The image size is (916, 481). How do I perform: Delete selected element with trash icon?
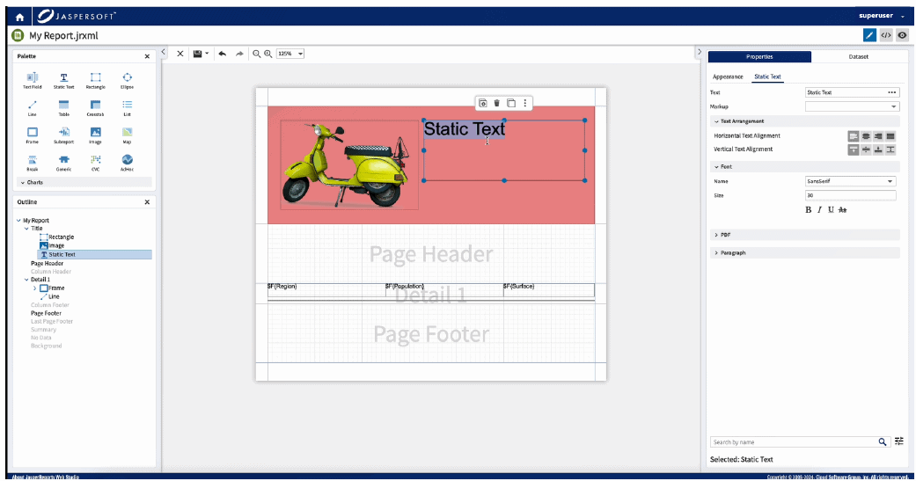click(496, 103)
